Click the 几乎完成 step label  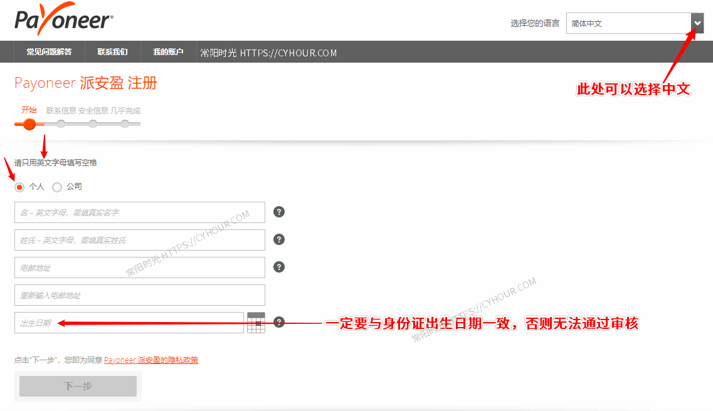125,111
